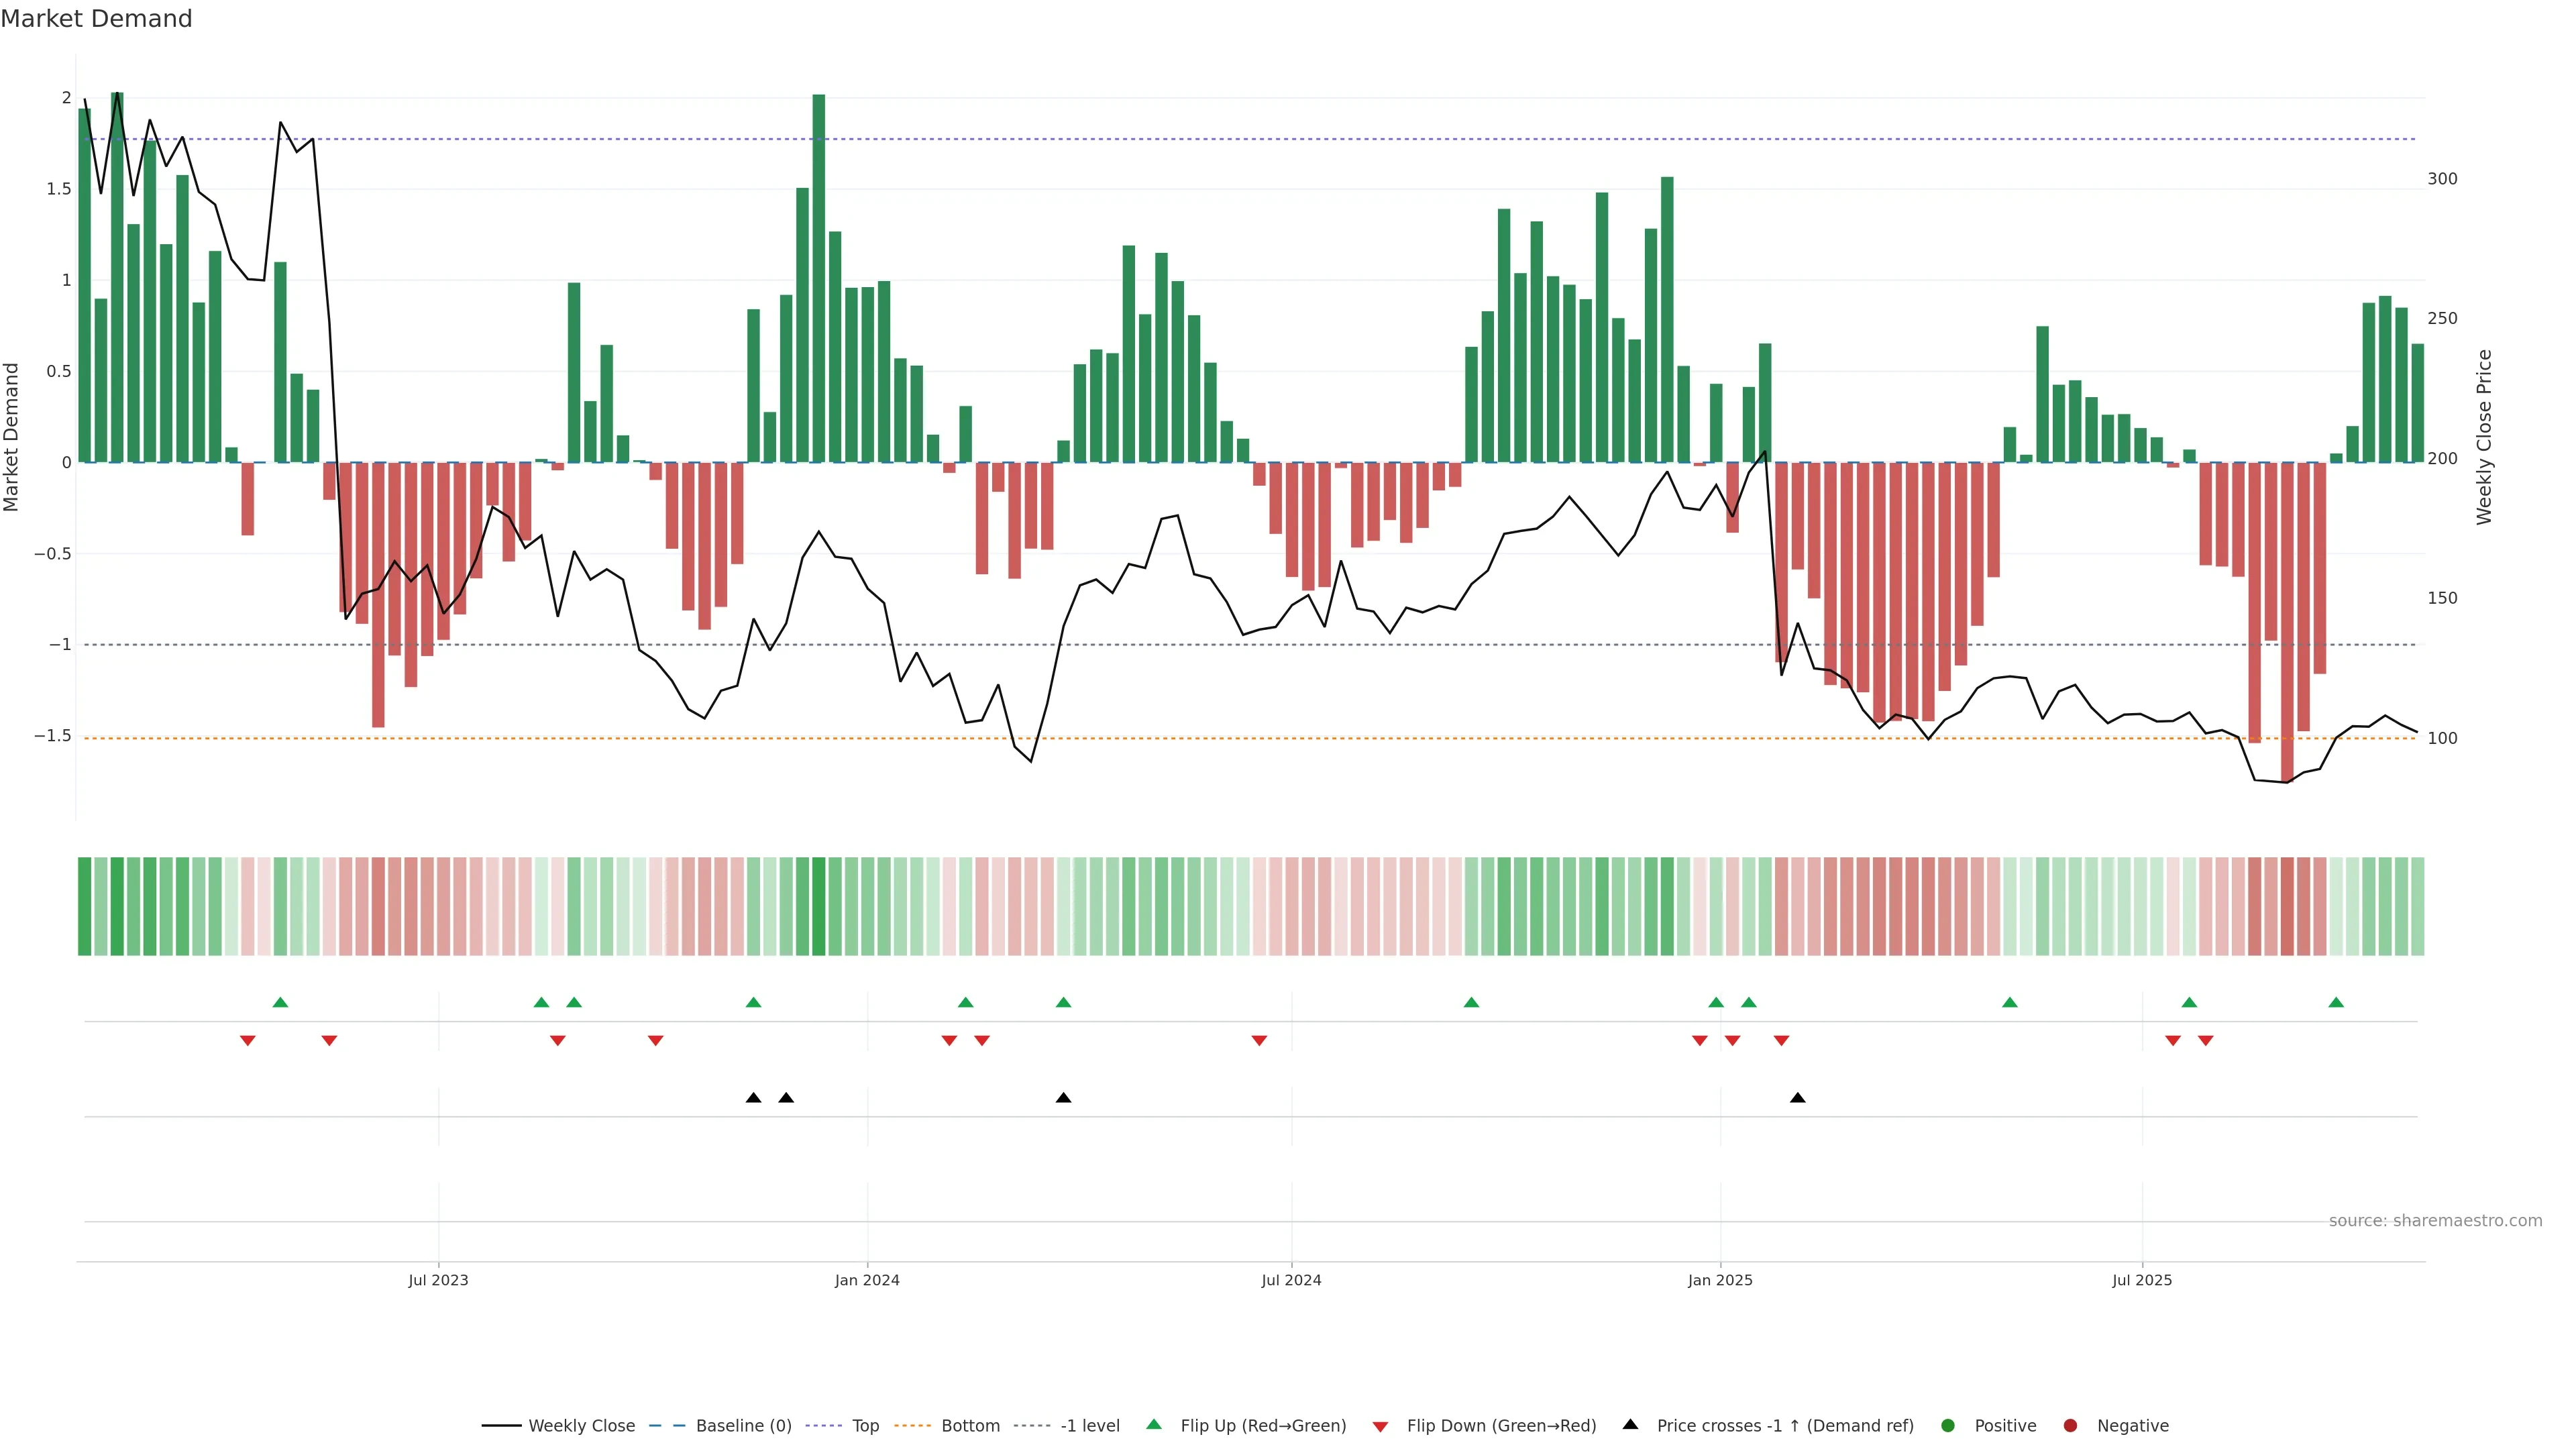Click Negative red dot legend icon

pyautogui.click(x=2070, y=1426)
